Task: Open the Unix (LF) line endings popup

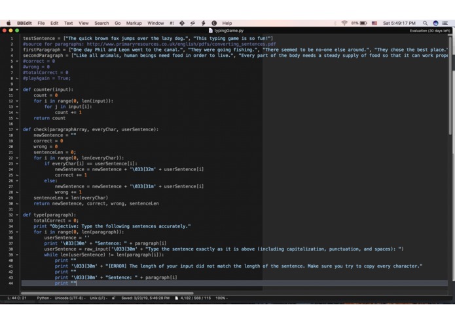Action: click(98, 298)
